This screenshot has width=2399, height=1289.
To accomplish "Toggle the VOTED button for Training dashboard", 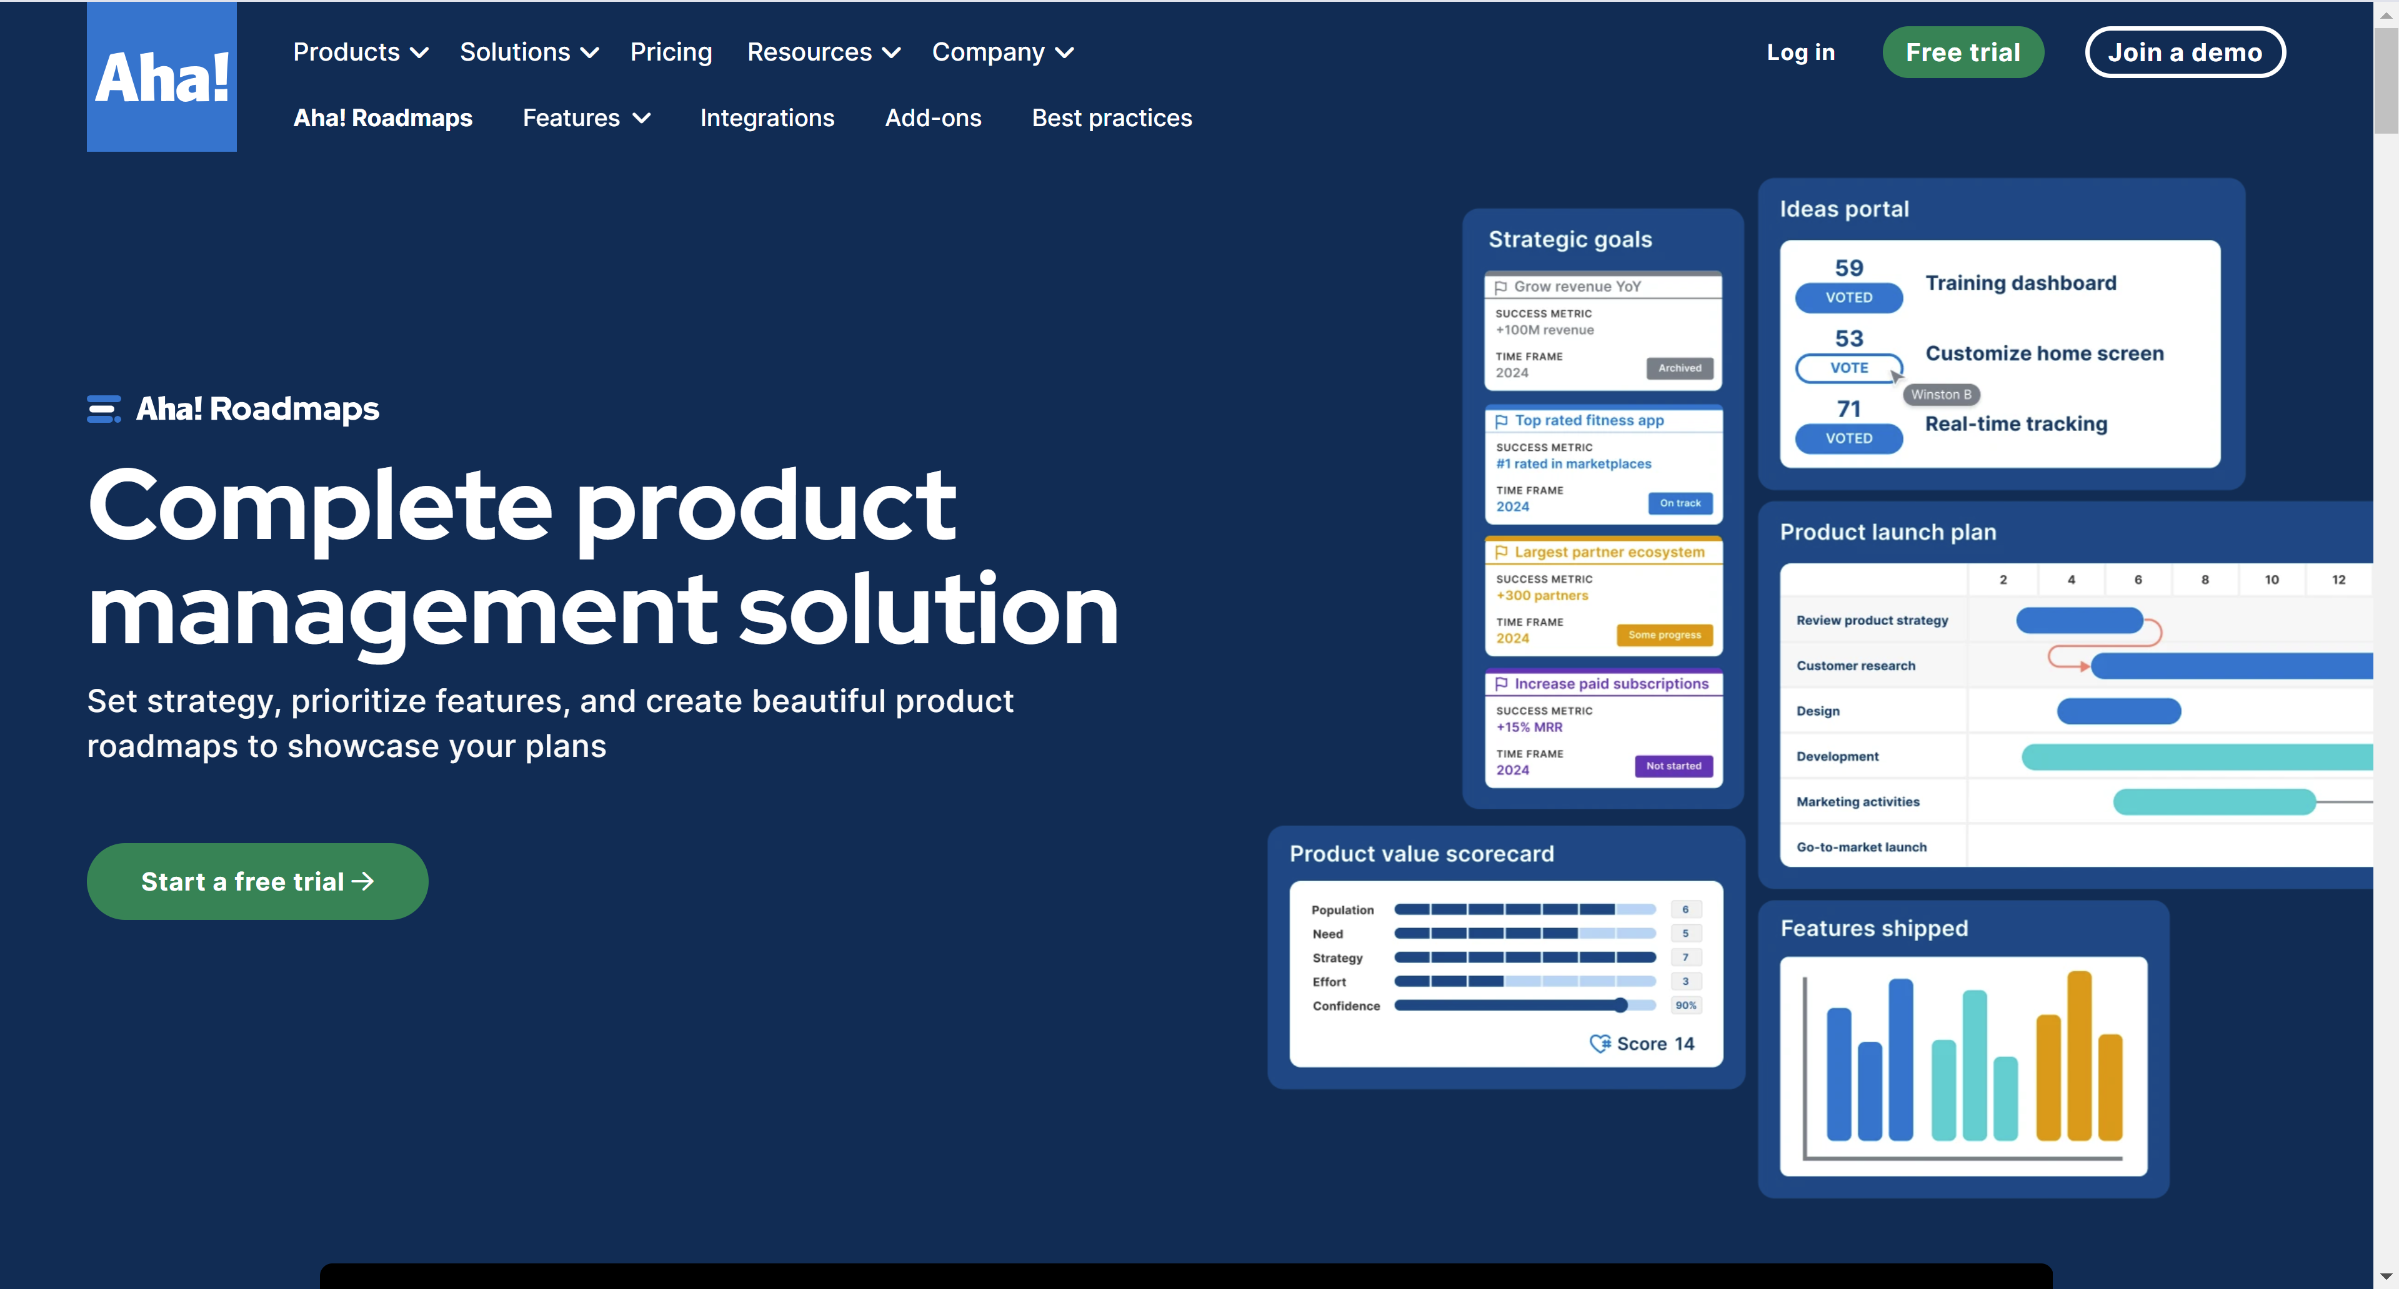I will (1848, 297).
